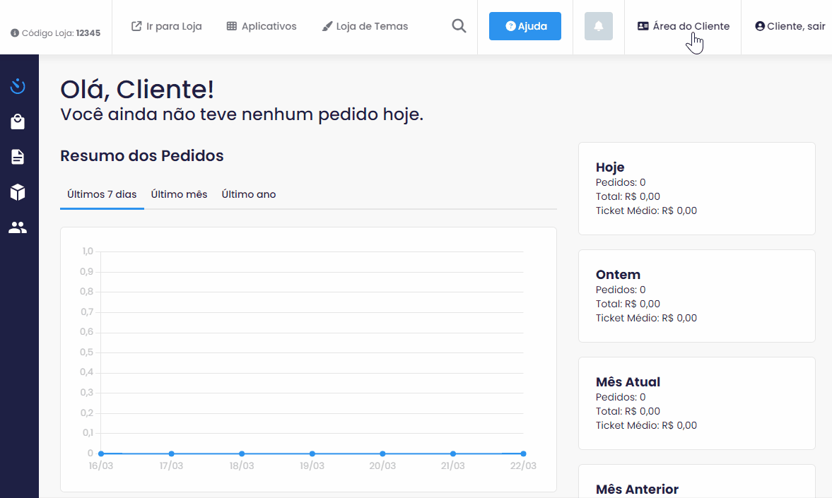Open Ir para Loja link
832x498 pixels.
pyautogui.click(x=167, y=26)
